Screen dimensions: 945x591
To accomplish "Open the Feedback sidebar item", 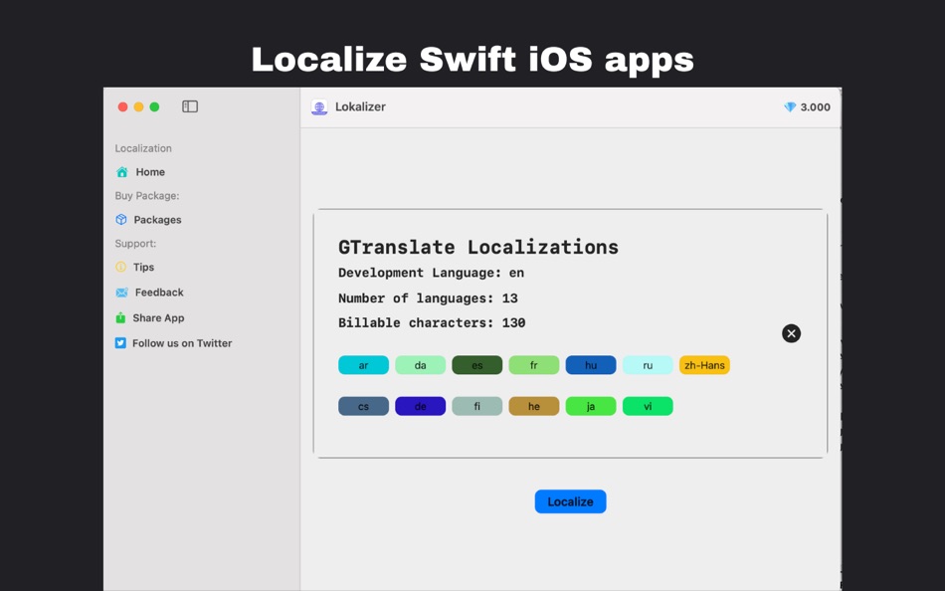I will pos(159,293).
